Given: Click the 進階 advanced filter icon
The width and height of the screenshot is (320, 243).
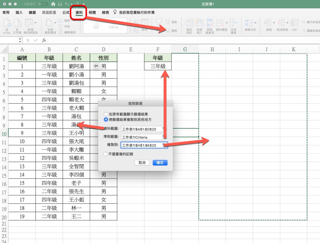Looking at the screenshot, I should pyautogui.click(x=167, y=31).
